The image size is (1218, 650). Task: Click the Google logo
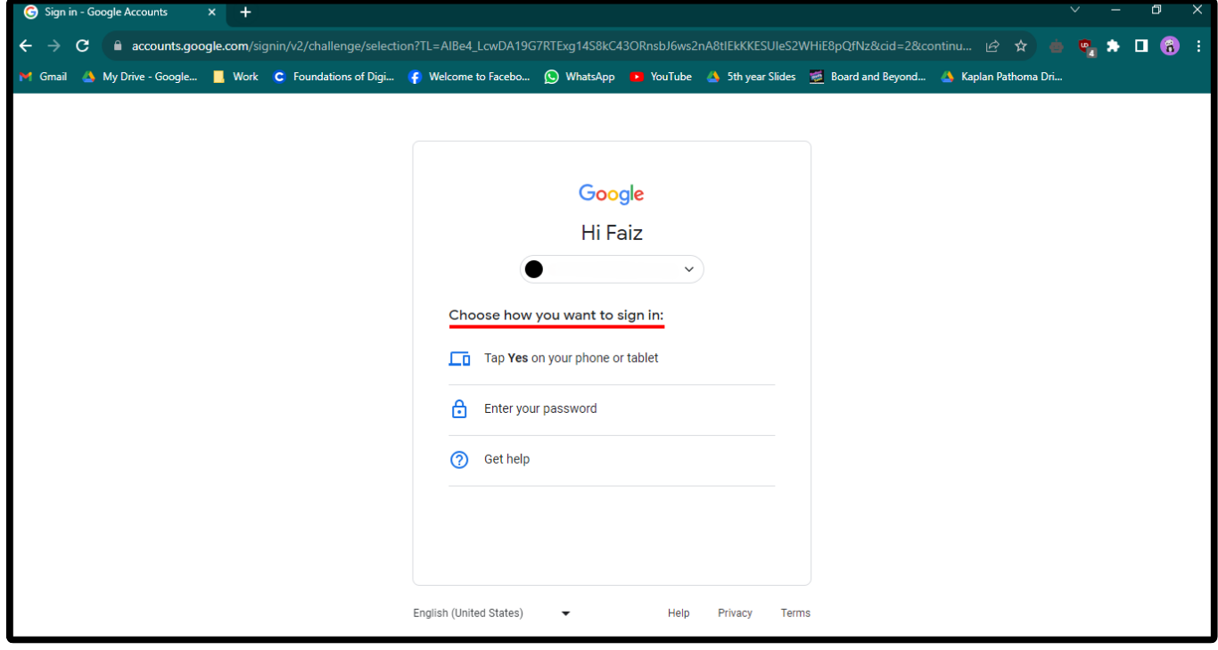(612, 194)
